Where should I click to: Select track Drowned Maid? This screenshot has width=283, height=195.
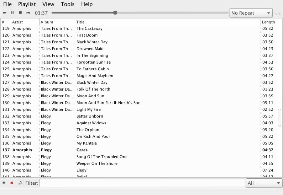(x=139, y=49)
